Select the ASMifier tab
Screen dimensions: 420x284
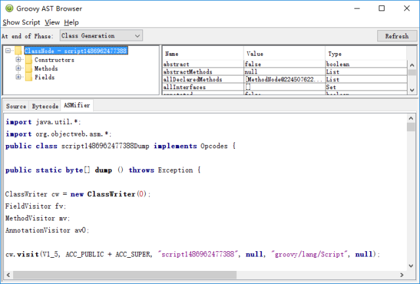pos(77,105)
